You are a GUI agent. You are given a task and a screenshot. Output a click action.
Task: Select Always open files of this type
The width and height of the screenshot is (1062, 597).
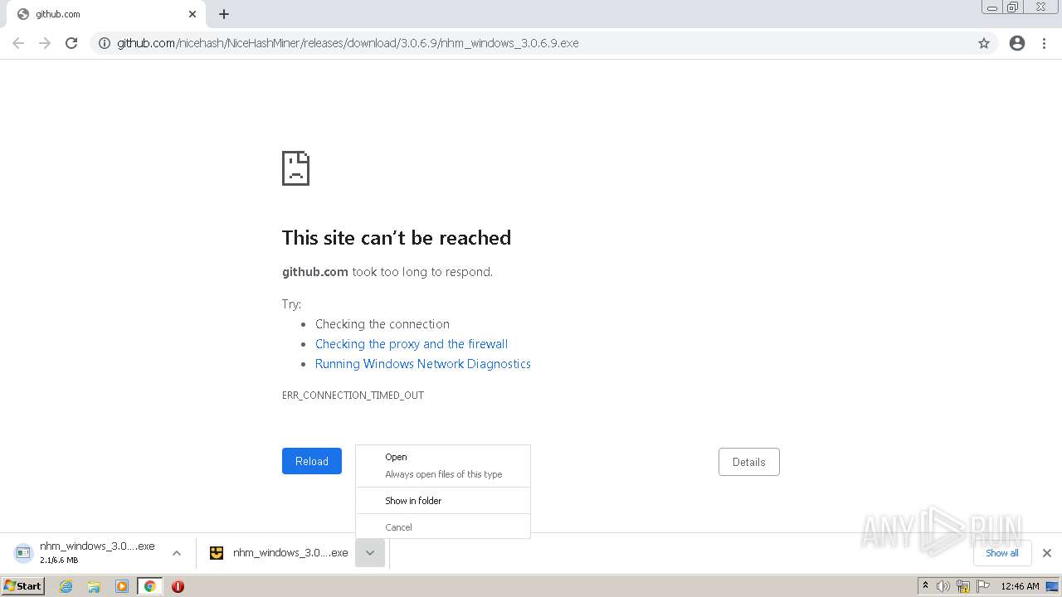(443, 474)
